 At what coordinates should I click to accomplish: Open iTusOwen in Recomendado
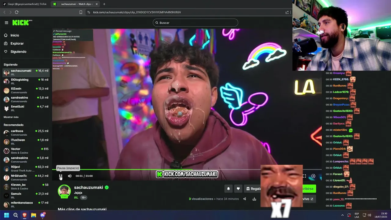[x=26, y=142]
